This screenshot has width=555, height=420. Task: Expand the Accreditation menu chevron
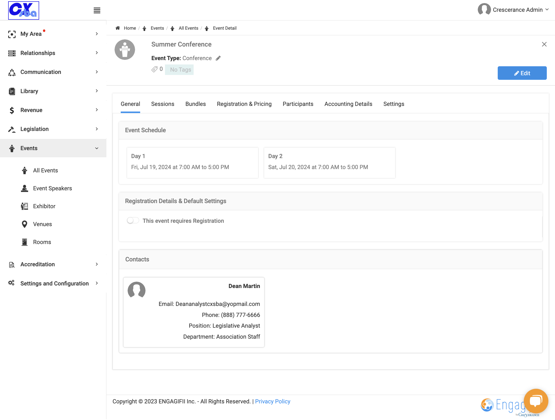point(97,264)
